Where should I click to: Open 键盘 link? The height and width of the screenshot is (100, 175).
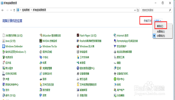[119, 63]
